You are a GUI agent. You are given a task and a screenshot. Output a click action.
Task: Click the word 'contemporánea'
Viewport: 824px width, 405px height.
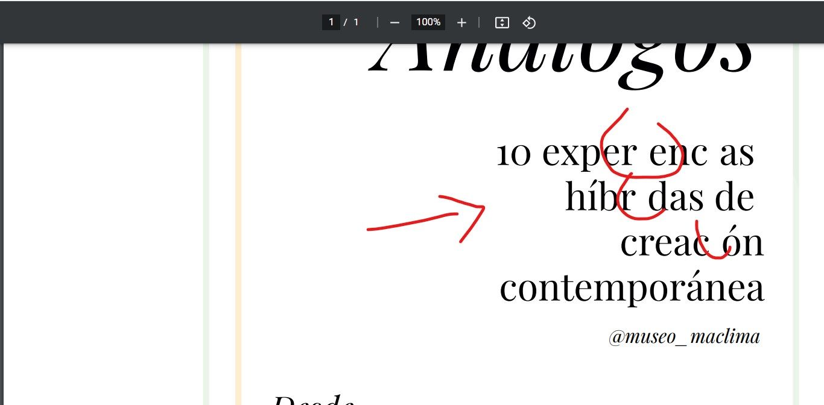[632, 287]
